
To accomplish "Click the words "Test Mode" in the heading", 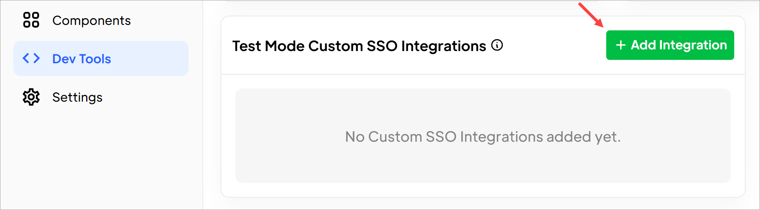I will 268,46.
